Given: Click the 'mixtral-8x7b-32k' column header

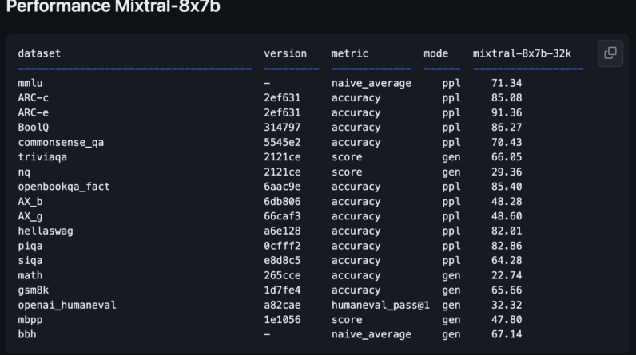Looking at the screenshot, I should point(522,53).
